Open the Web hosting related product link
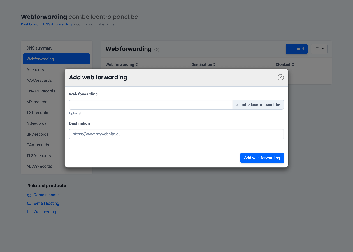Screen dimensions: 353x252 point(45,212)
